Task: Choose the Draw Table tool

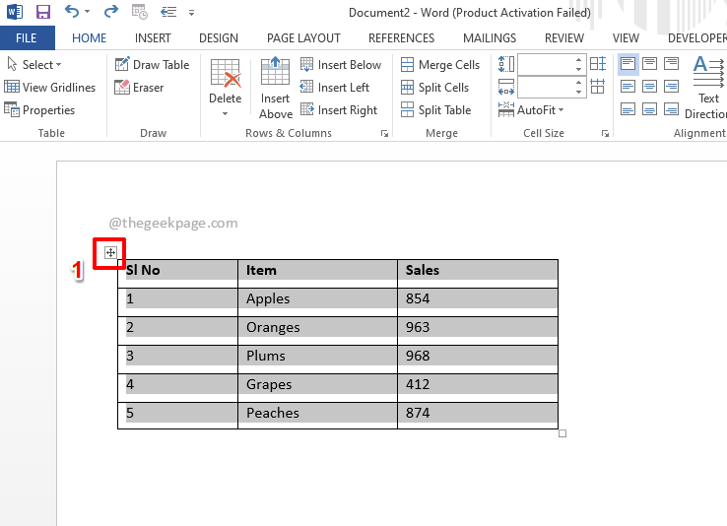Action: click(152, 65)
